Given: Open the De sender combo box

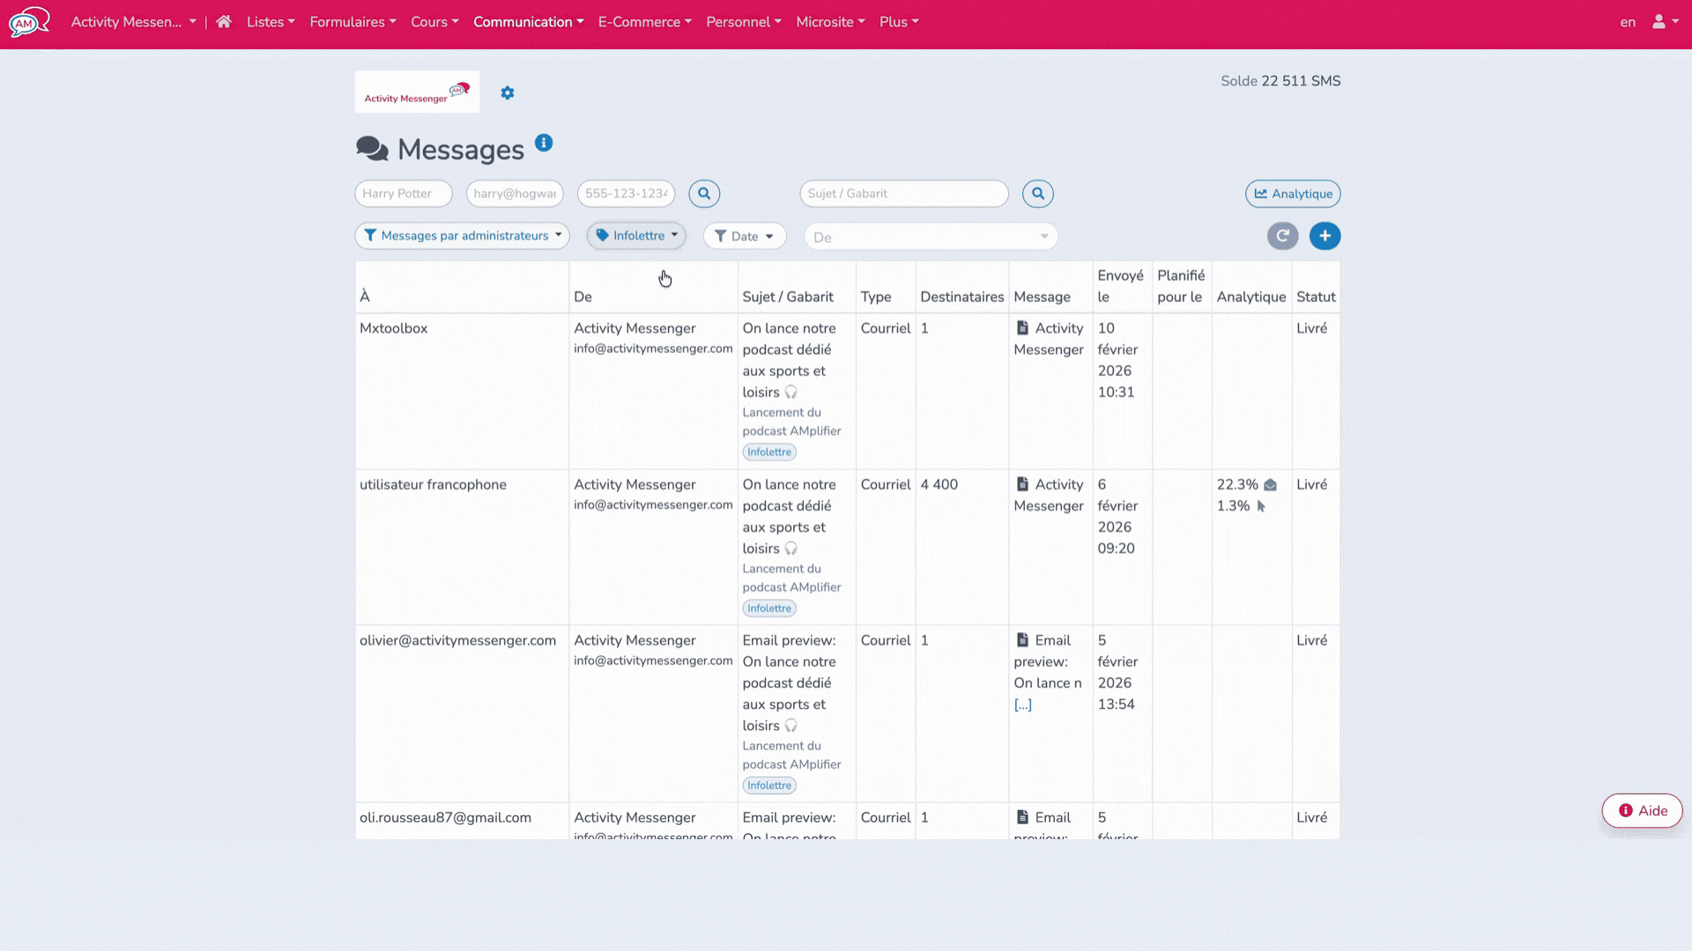Looking at the screenshot, I should coord(931,236).
